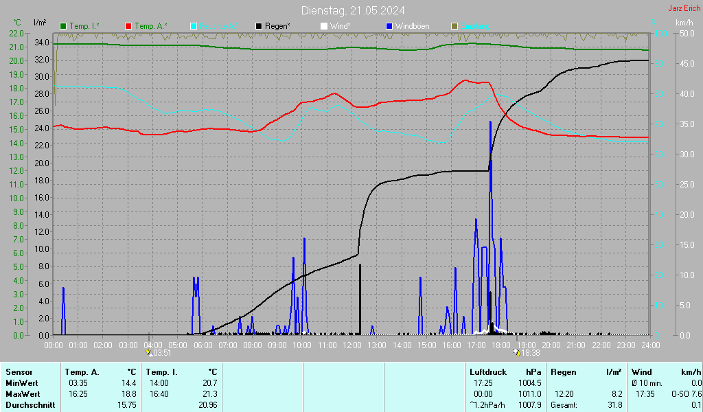Click the outdoor average value 15.75
Screen dimensions: 703x412
tap(127, 405)
